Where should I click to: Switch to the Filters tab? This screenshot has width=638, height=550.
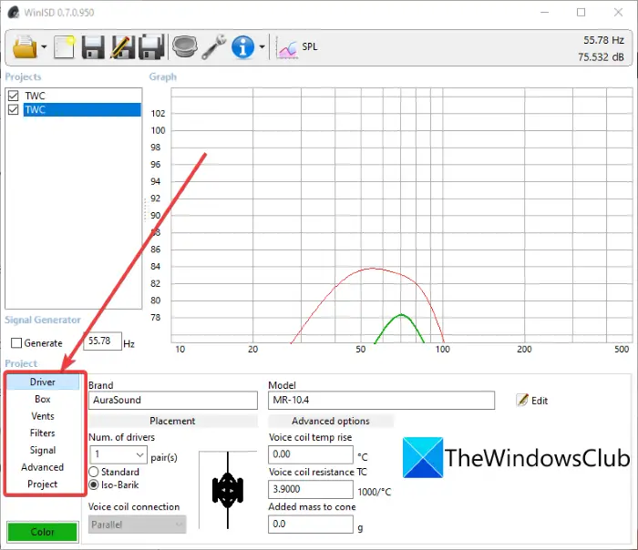click(x=43, y=433)
